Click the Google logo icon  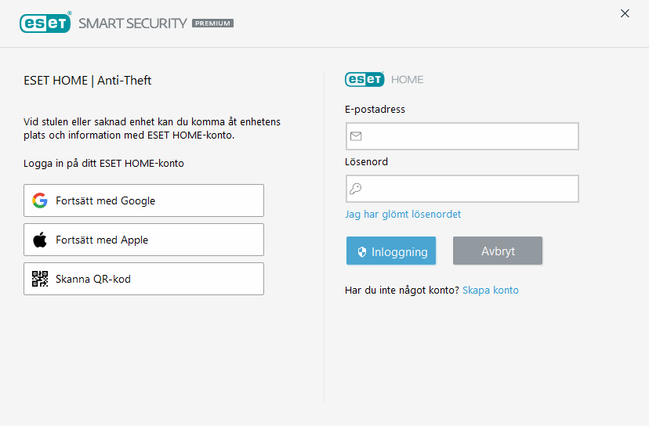[40, 200]
